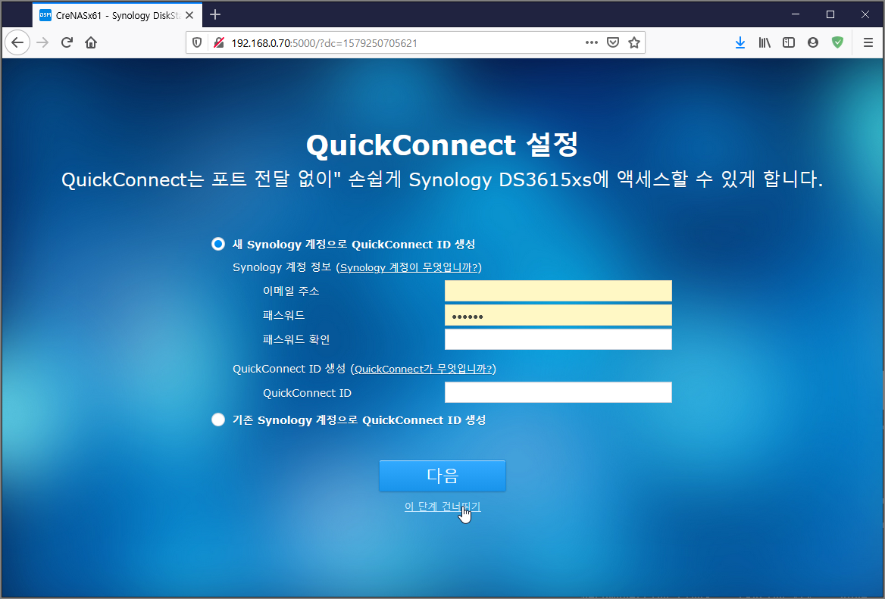Image resolution: width=885 pixels, height=599 pixels.
Task: Open the Synology 계정이 무엇입니까? link
Action: (x=409, y=267)
